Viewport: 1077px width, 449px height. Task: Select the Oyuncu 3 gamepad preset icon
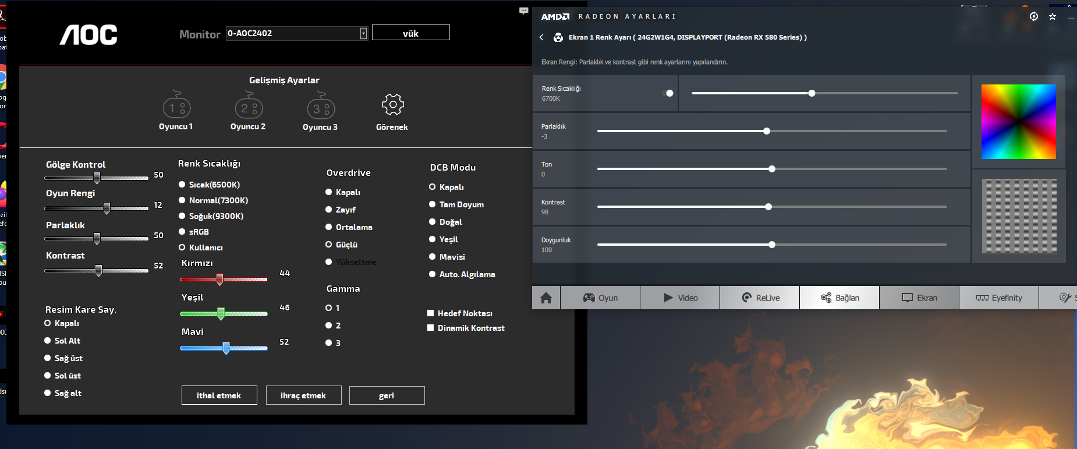(321, 105)
